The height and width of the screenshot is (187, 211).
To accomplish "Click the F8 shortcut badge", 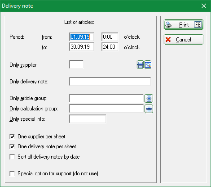I will (x=198, y=25).
